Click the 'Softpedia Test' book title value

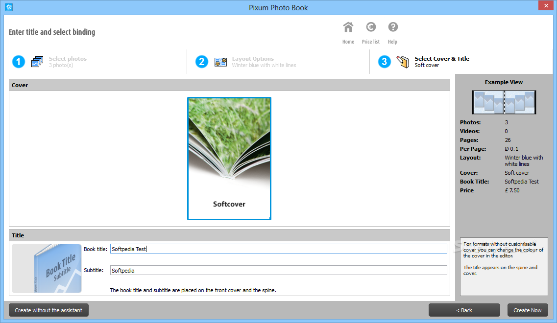click(521, 182)
